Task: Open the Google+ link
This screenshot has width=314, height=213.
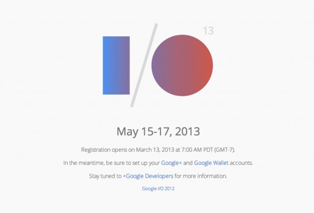Action: 171,163
